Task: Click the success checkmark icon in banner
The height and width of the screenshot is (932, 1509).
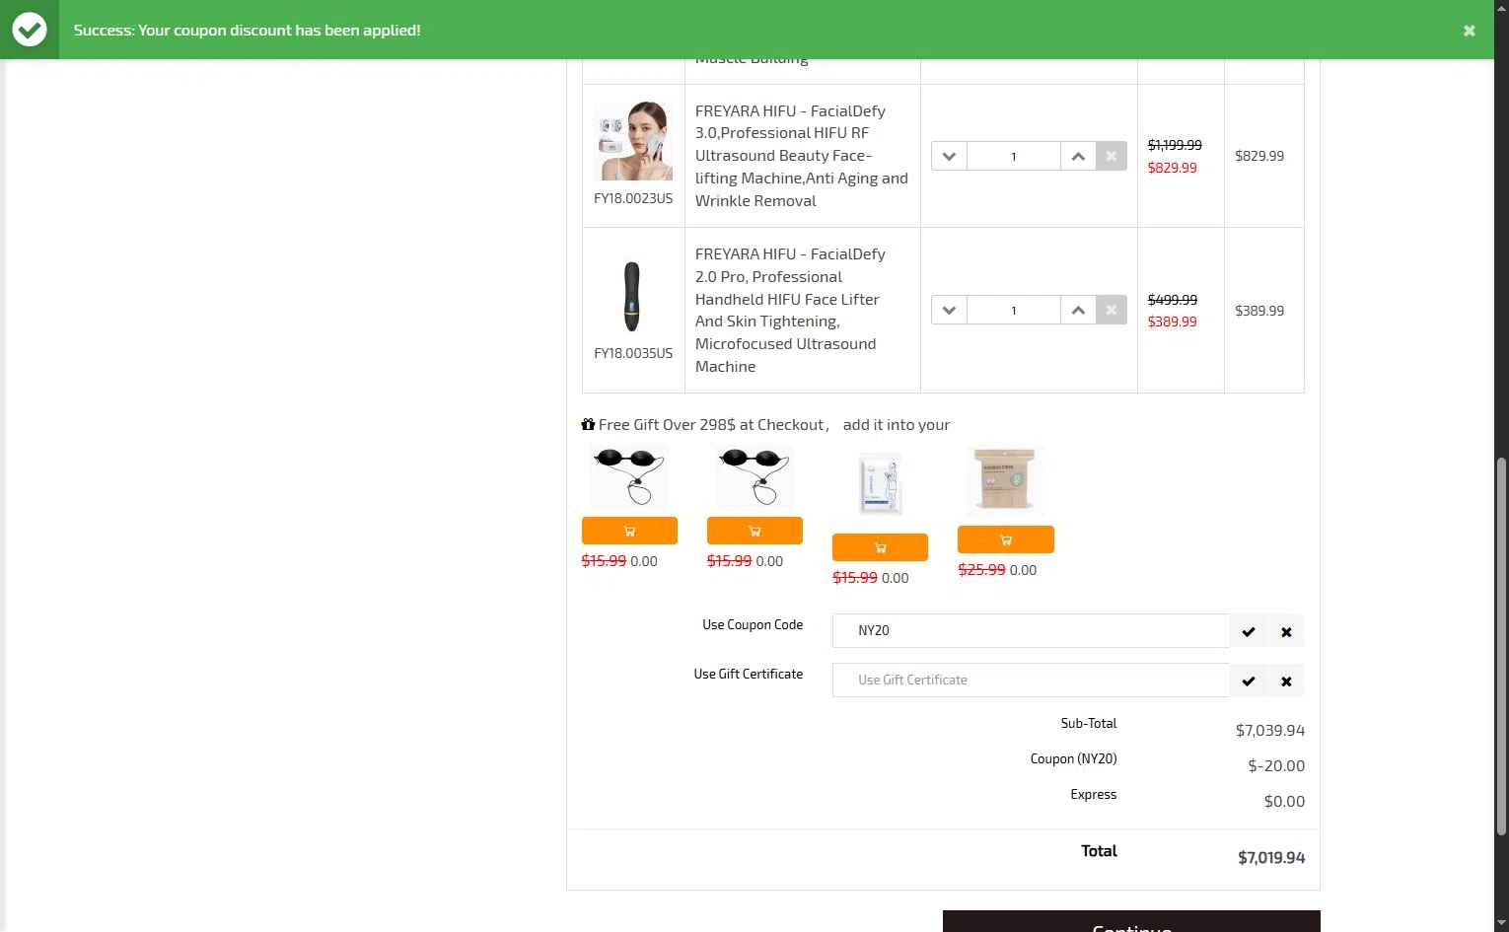Action: [x=30, y=30]
